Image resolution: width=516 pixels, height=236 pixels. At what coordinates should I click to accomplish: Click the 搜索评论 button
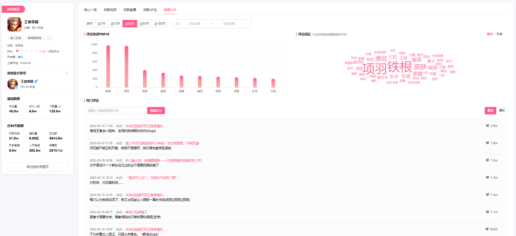(156, 111)
